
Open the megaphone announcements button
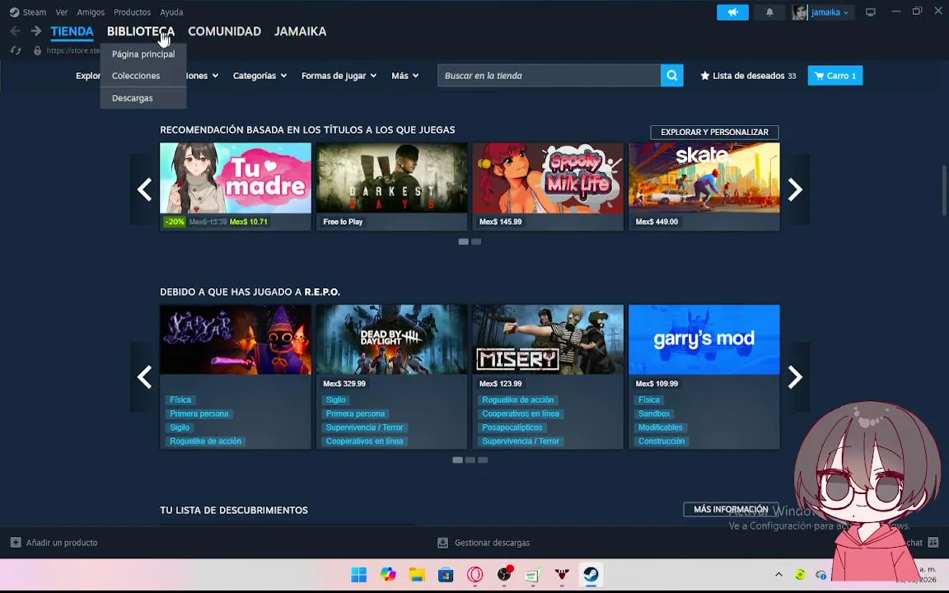[732, 12]
